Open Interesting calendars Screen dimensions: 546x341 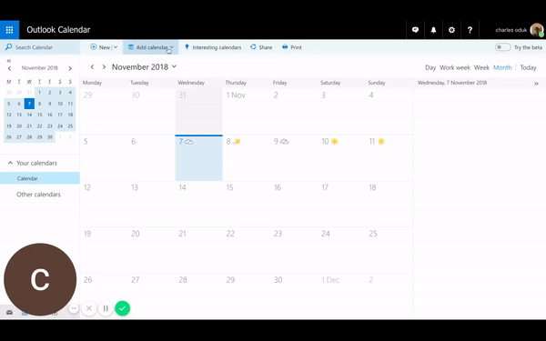(212, 47)
